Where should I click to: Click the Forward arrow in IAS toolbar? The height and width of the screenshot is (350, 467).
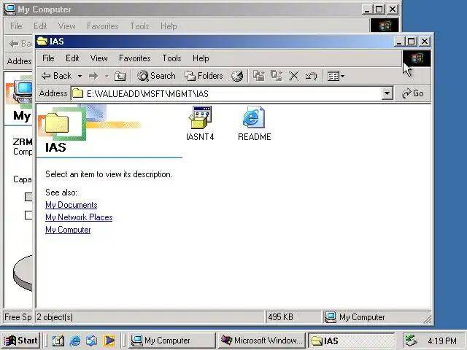click(x=93, y=76)
